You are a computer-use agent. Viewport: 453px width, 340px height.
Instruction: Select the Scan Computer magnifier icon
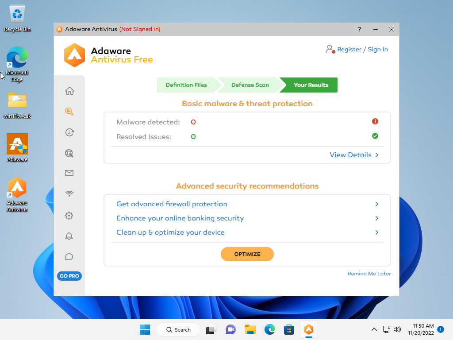(69, 111)
